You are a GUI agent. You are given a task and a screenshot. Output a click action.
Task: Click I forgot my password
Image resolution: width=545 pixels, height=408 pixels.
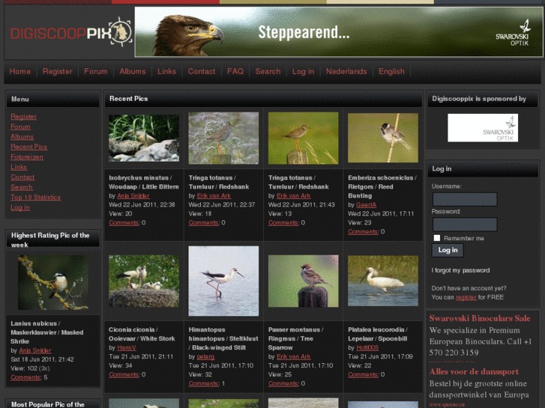(460, 270)
